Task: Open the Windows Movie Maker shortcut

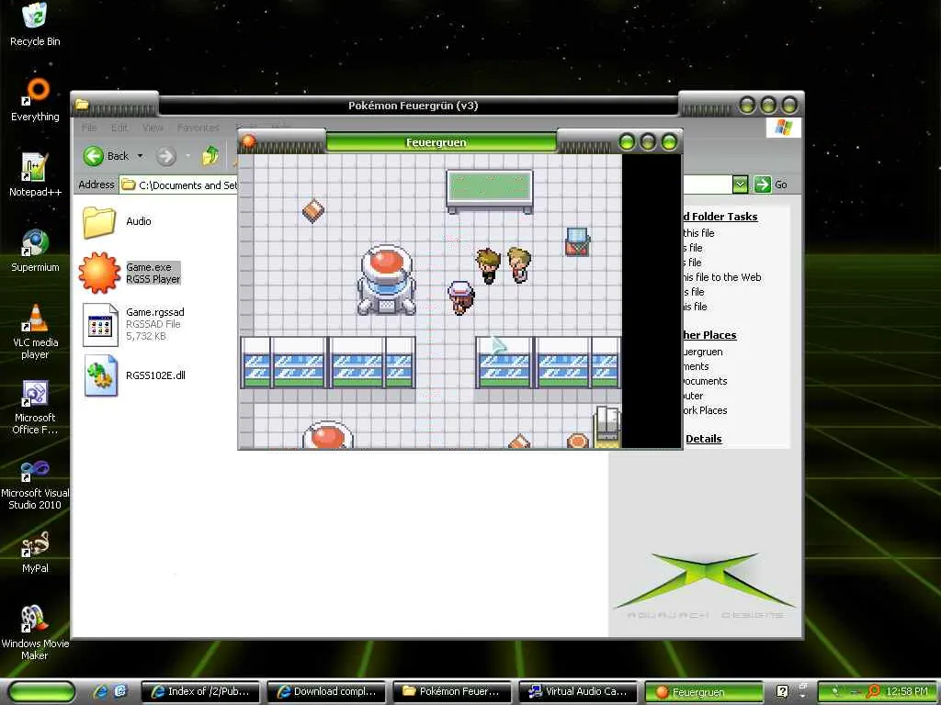Action: 35,632
